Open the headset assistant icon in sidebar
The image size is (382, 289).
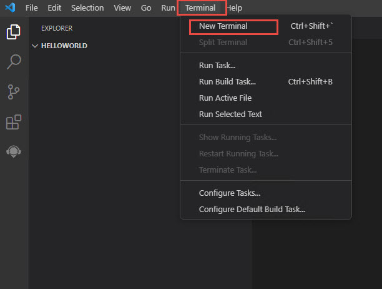pyautogui.click(x=14, y=151)
